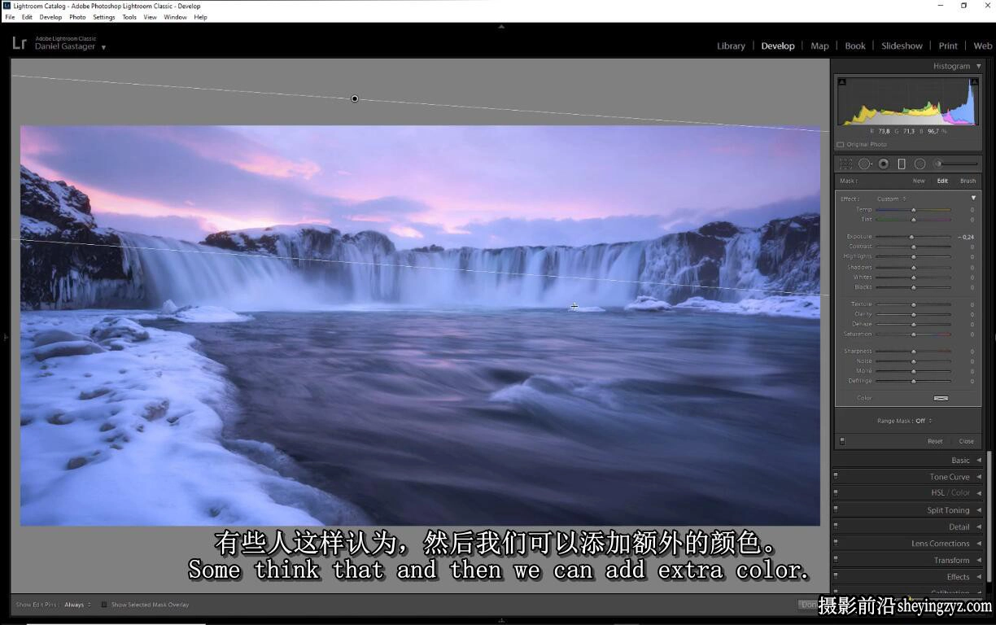Viewport: 996px width, 625px height.
Task: Toggle the Split Toning panel switch
Action: [836, 509]
